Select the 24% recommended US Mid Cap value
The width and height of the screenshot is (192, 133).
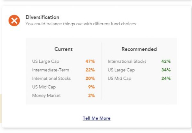[x=166, y=79]
